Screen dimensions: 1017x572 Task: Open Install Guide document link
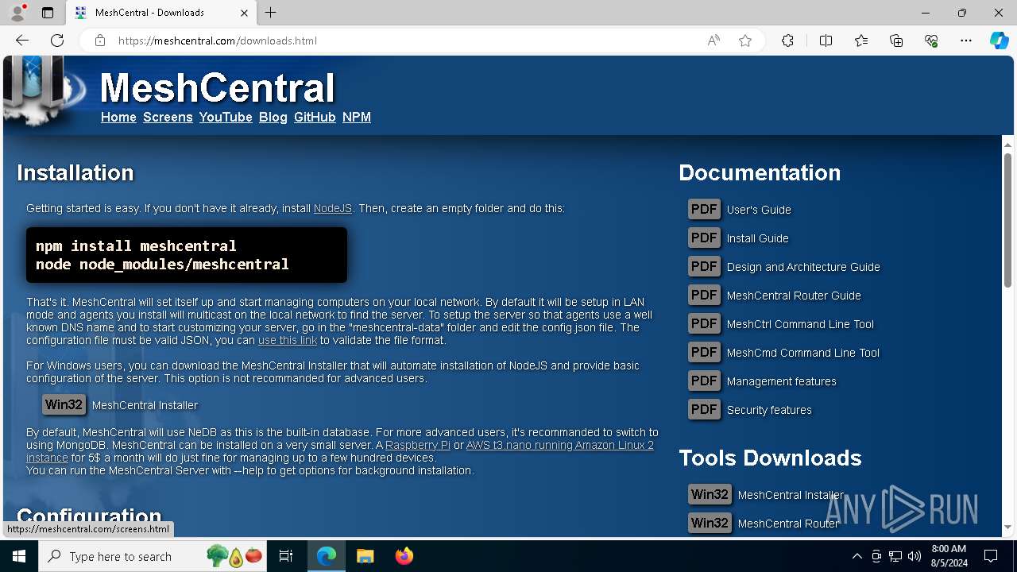point(758,238)
